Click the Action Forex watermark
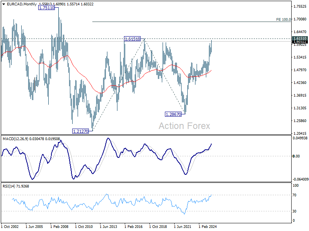The height and width of the screenshot is (231, 309). [185, 126]
